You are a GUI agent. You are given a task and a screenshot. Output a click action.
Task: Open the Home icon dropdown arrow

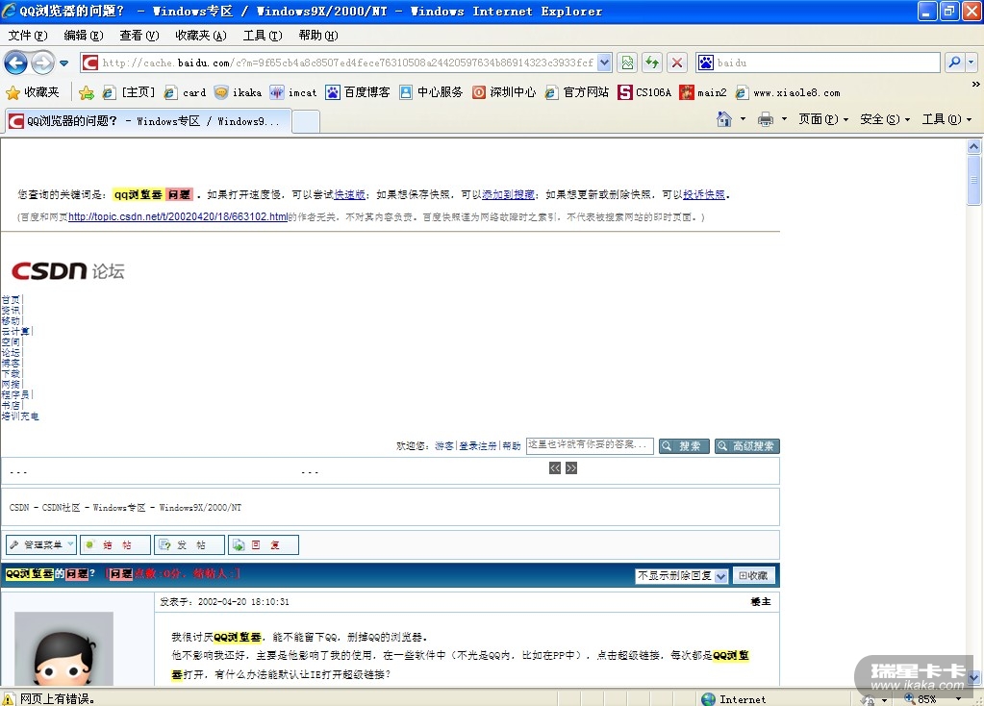pos(743,119)
